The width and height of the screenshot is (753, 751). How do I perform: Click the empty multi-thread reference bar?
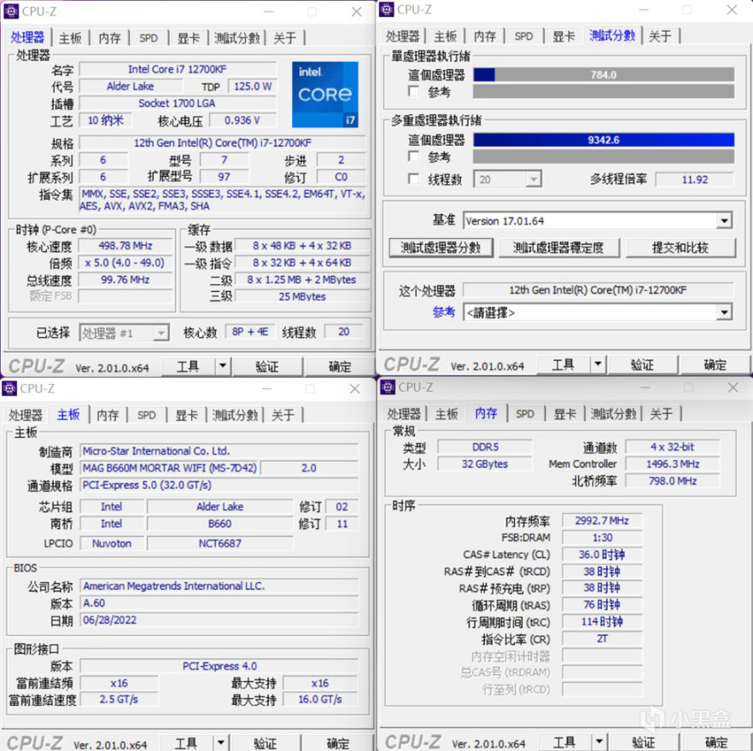click(604, 156)
